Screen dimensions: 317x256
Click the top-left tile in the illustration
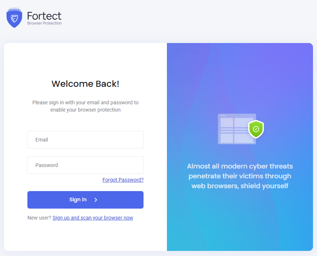click(x=227, y=122)
